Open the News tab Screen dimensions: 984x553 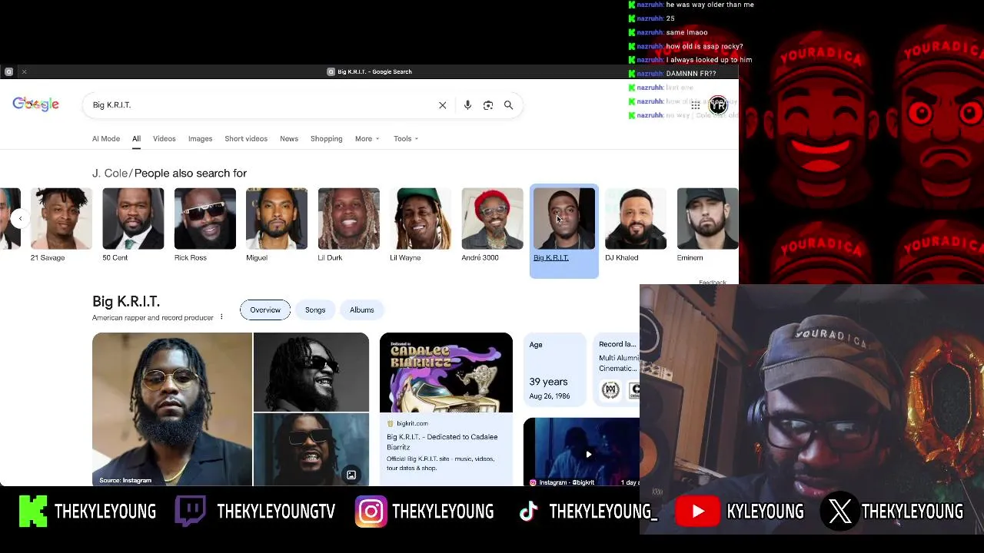point(289,139)
